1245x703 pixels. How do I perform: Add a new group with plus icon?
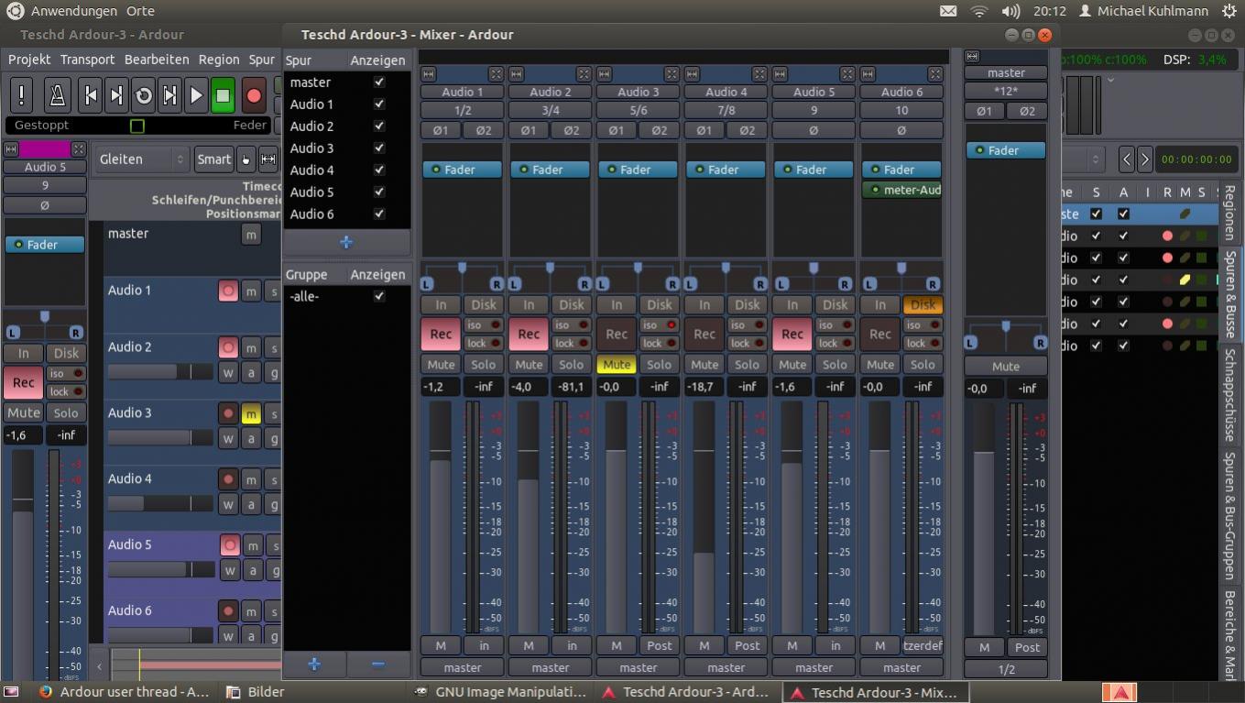tap(314, 665)
